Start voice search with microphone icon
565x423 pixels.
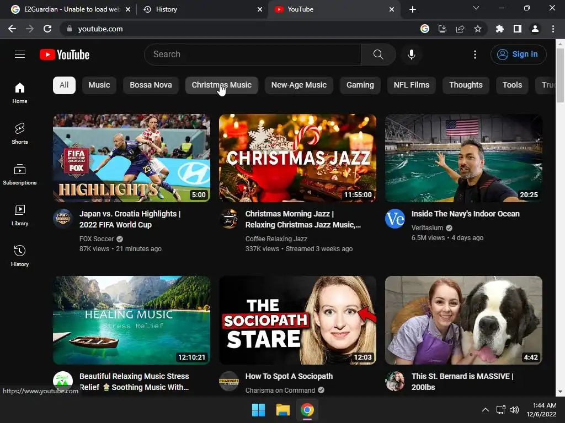(x=411, y=55)
